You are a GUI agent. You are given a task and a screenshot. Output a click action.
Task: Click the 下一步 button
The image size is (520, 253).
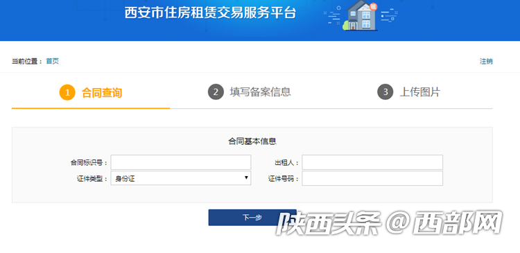(x=252, y=218)
